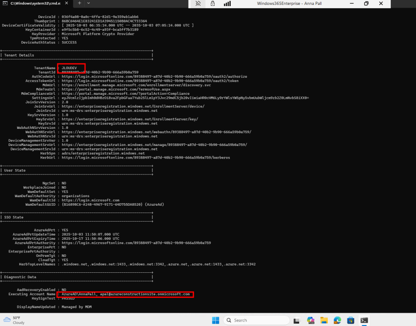
Task: Open the weather widget showing 50°F Cloudy
Action: (x=14, y=320)
